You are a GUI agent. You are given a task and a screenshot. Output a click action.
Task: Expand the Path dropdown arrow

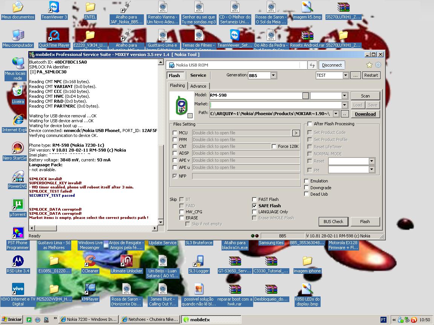point(336,114)
